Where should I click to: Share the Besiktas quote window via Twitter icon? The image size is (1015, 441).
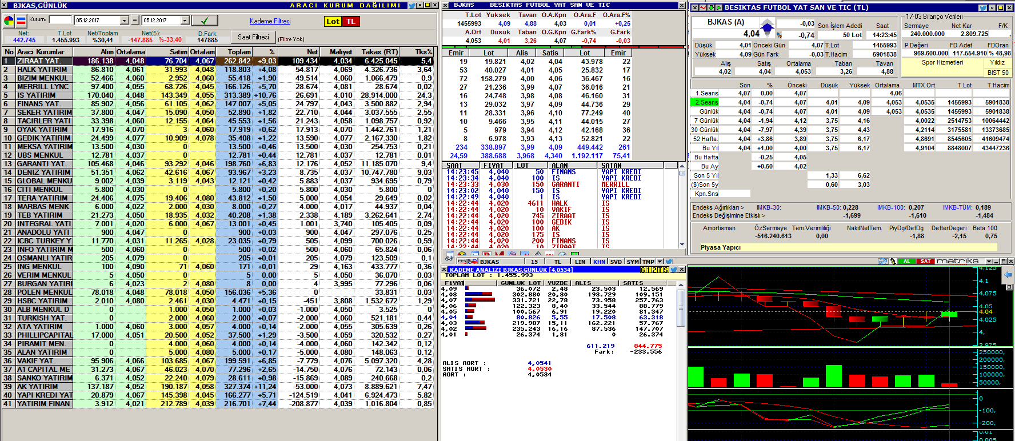[x=982, y=7]
